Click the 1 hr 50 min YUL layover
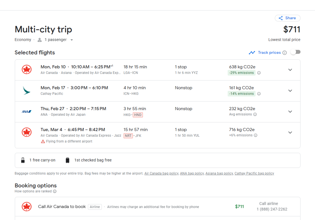This screenshot has height=220, width=315. tap(187, 135)
